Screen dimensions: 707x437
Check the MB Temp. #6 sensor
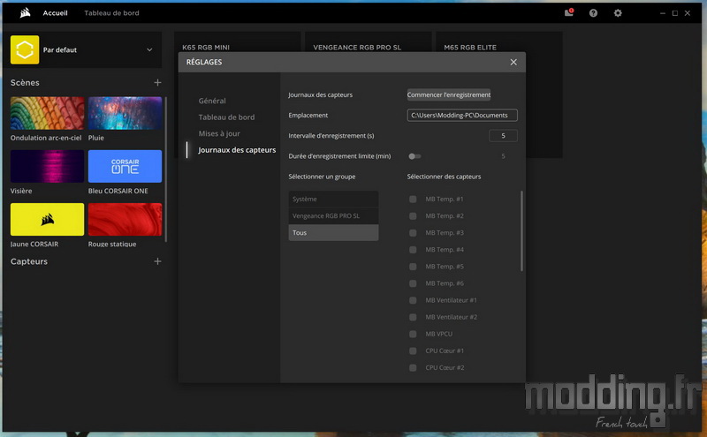coord(413,283)
